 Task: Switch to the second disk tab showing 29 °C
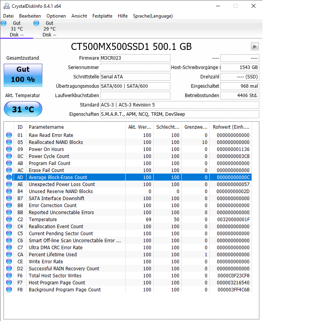[50, 29]
